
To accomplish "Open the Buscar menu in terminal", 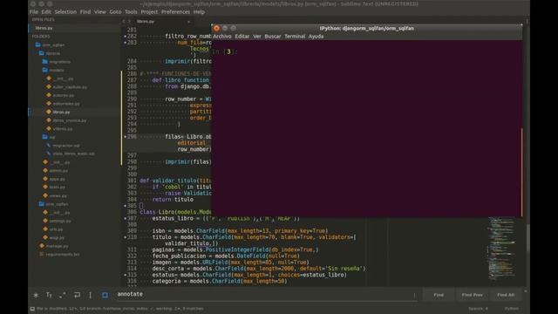I will (x=273, y=37).
